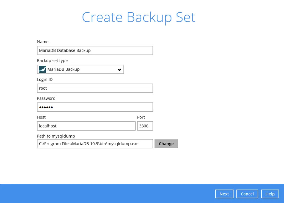Focus the mysqldump path text box
This screenshot has width=284, height=203.
(95, 144)
